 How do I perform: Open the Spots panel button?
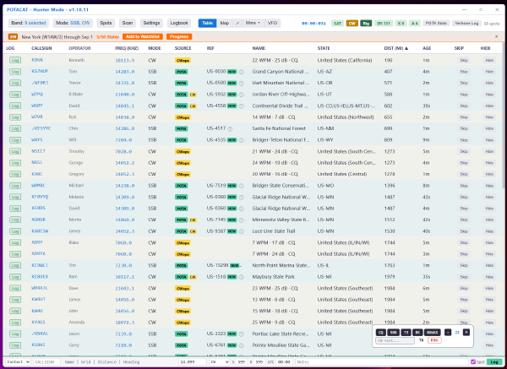[x=106, y=23]
